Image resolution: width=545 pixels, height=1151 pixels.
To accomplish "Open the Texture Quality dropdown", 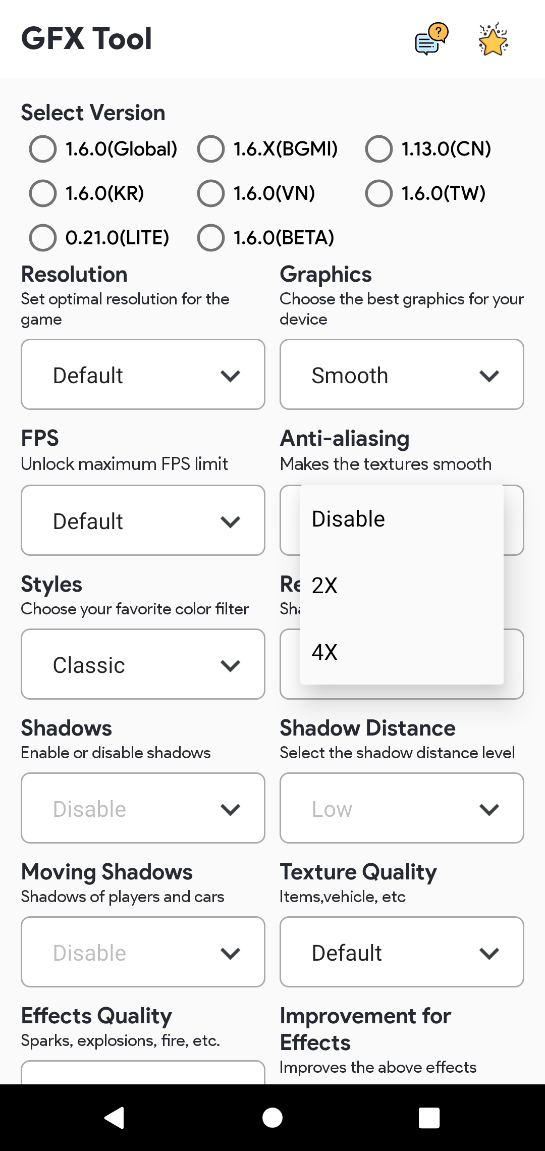I will point(402,952).
